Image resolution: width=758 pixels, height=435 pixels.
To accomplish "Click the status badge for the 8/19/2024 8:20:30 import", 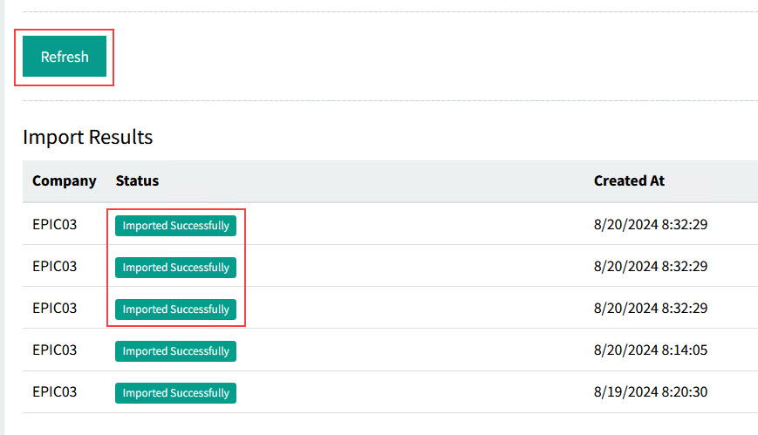I will click(x=175, y=392).
